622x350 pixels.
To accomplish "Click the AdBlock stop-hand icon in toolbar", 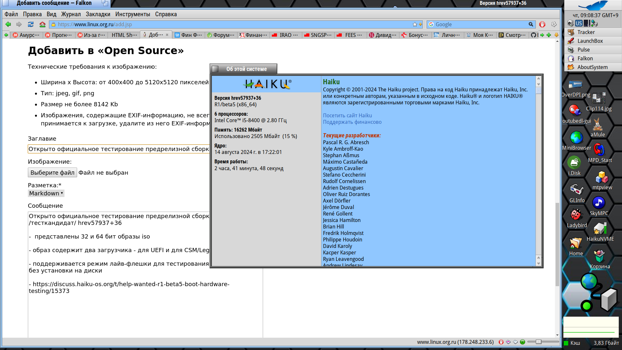I will click(x=542, y=24).
